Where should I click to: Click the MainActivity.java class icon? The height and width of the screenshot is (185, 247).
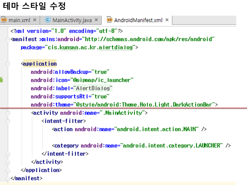pos(48,20)
